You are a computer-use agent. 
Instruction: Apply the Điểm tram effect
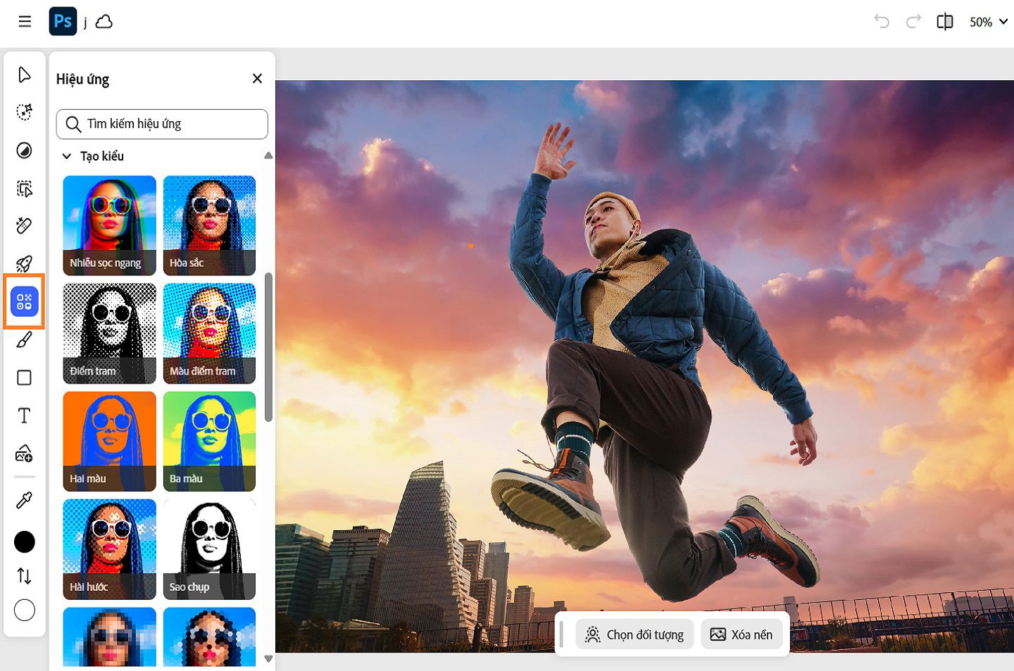(x=109, y=334)
